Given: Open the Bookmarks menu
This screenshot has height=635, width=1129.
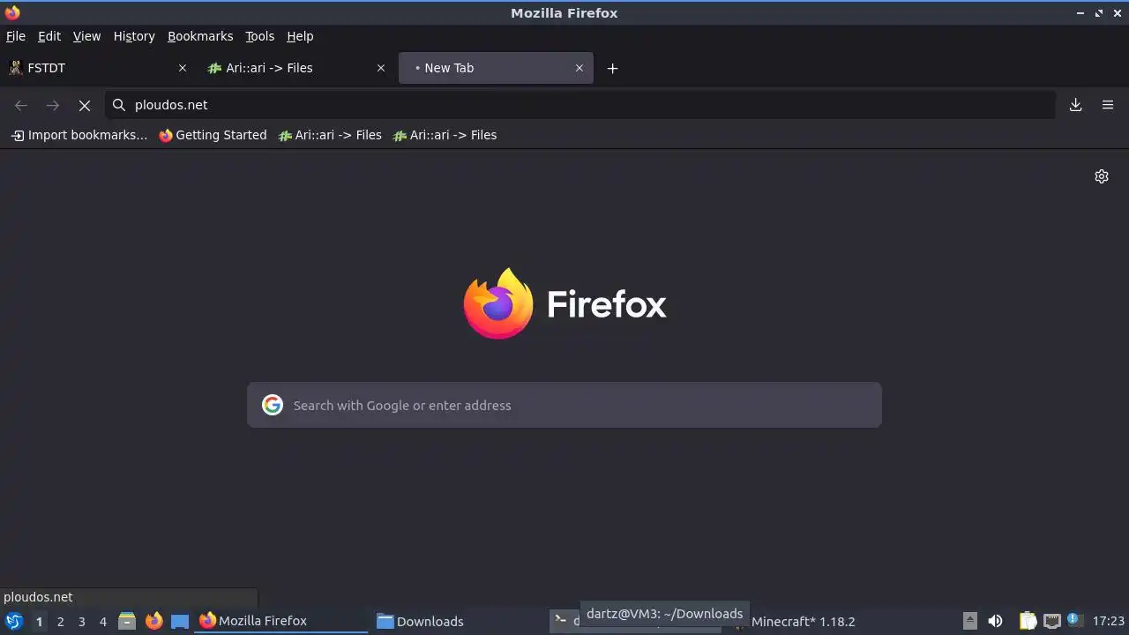Looking at the screenshot, I should tap(200, 36).
